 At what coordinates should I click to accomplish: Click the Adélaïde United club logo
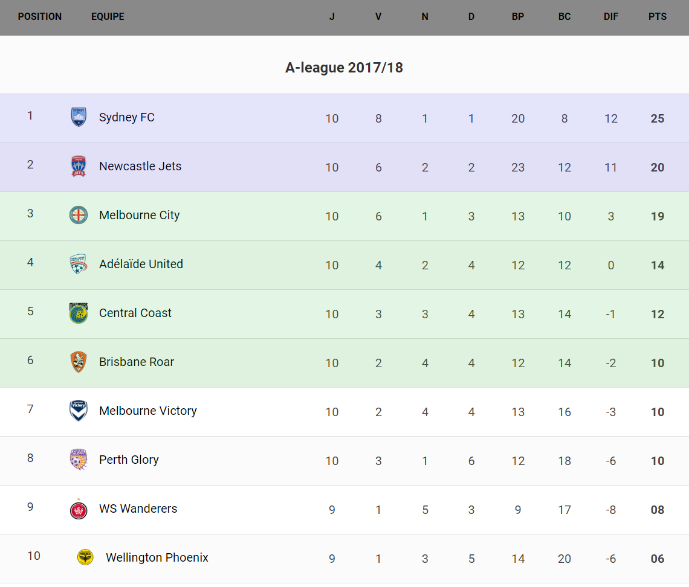[79, 264]
